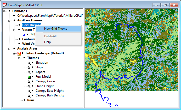The height and width of the screenshot is (110, 181).
Task: Minimize the FlamMap1 window
Action: pos(156,5)
